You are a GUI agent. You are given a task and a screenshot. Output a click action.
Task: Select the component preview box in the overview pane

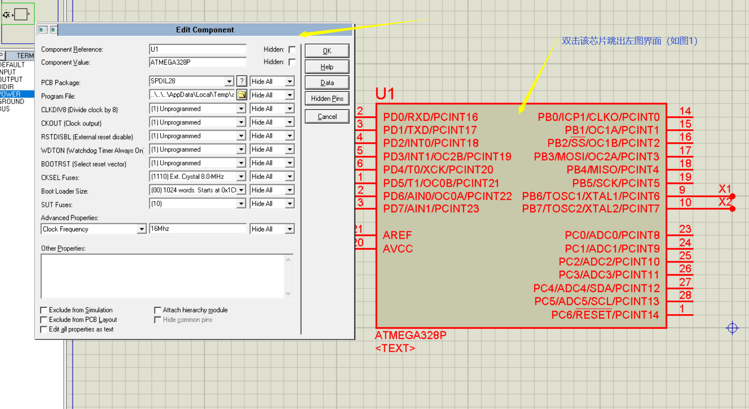click(18, 13)
